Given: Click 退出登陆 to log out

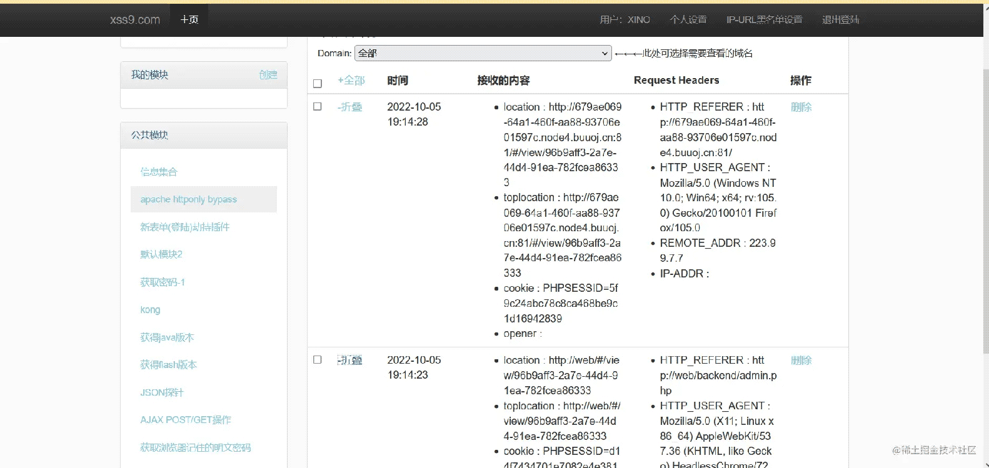Looking at the screenshot, I should coord(840,20).
